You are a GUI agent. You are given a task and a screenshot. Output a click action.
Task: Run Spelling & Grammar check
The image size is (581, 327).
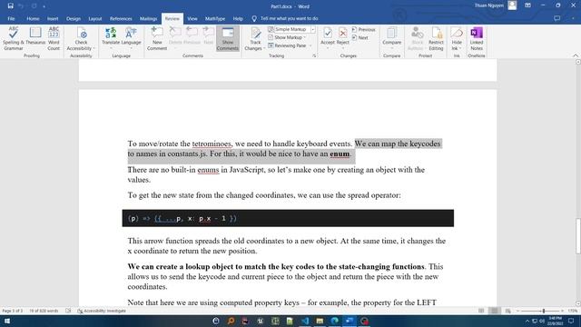[x=13, y=38]
